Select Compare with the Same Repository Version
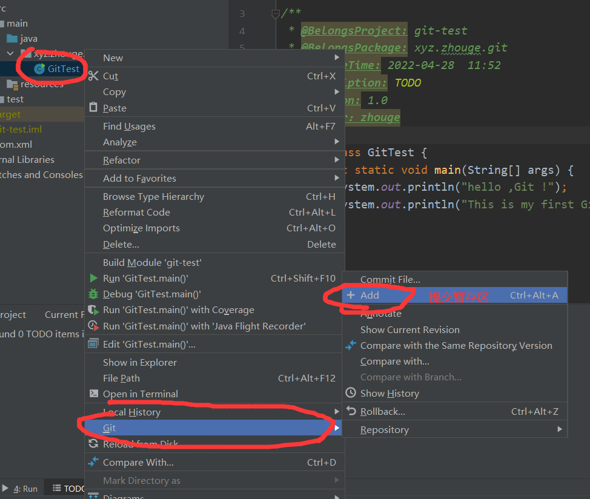Screen dimensions: 590x499 pyautogui.click(x=454, y=346)
